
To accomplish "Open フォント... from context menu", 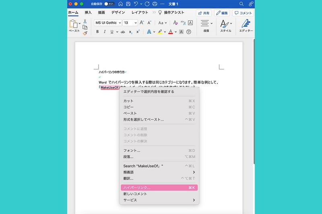I will pyautogui.click(x=159, y=150).
